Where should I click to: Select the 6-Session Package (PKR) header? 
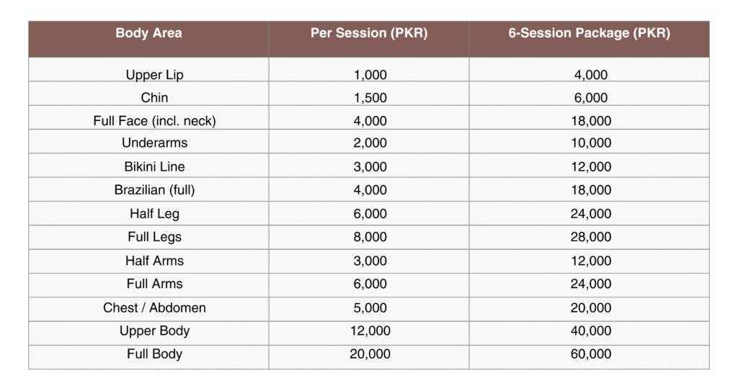tap(589, 33)
